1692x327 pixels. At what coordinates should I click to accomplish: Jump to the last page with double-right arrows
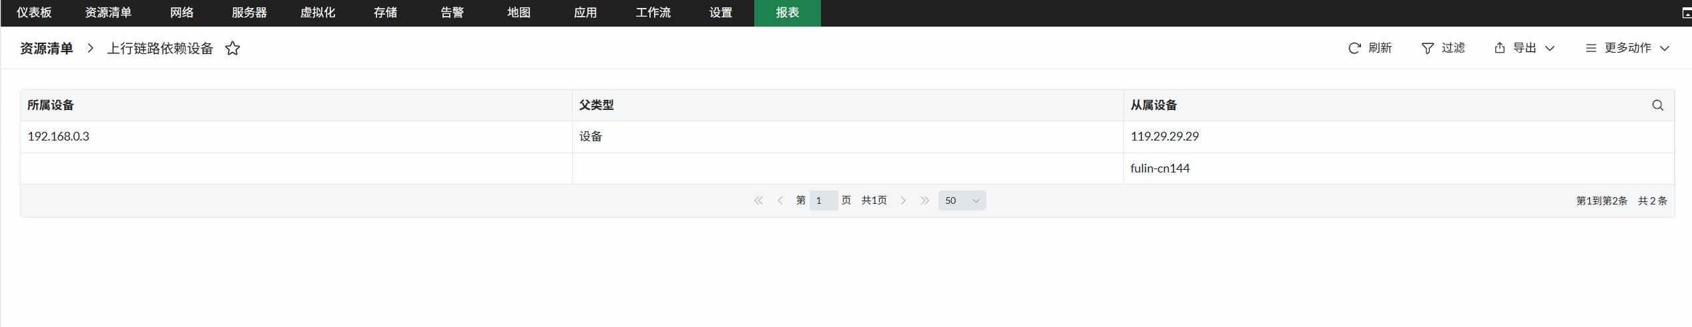point(924,200)
